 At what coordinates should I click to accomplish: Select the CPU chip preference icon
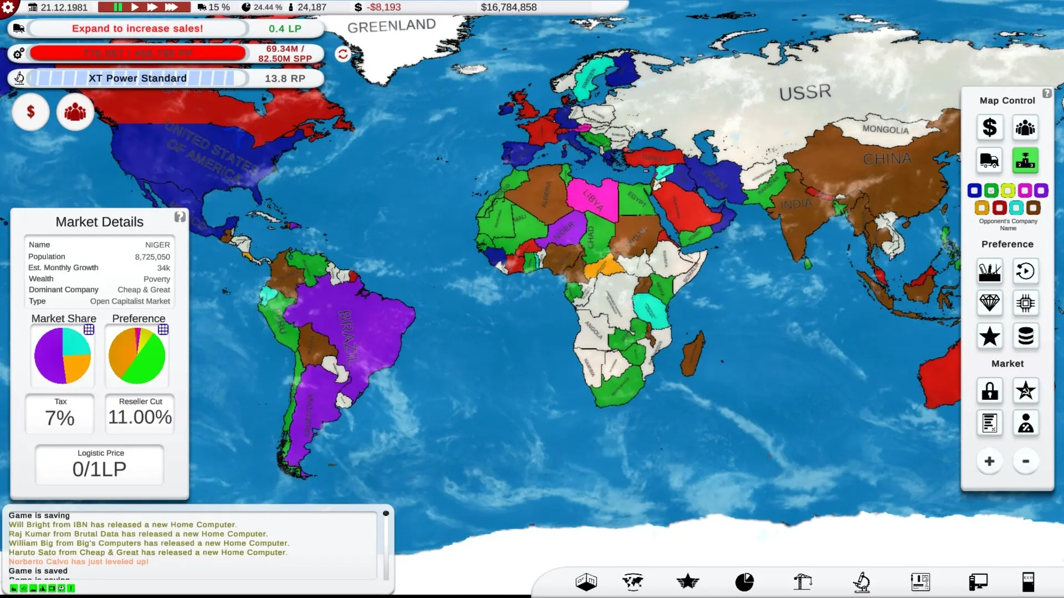pyautogui.click(x=1025, y=303)
